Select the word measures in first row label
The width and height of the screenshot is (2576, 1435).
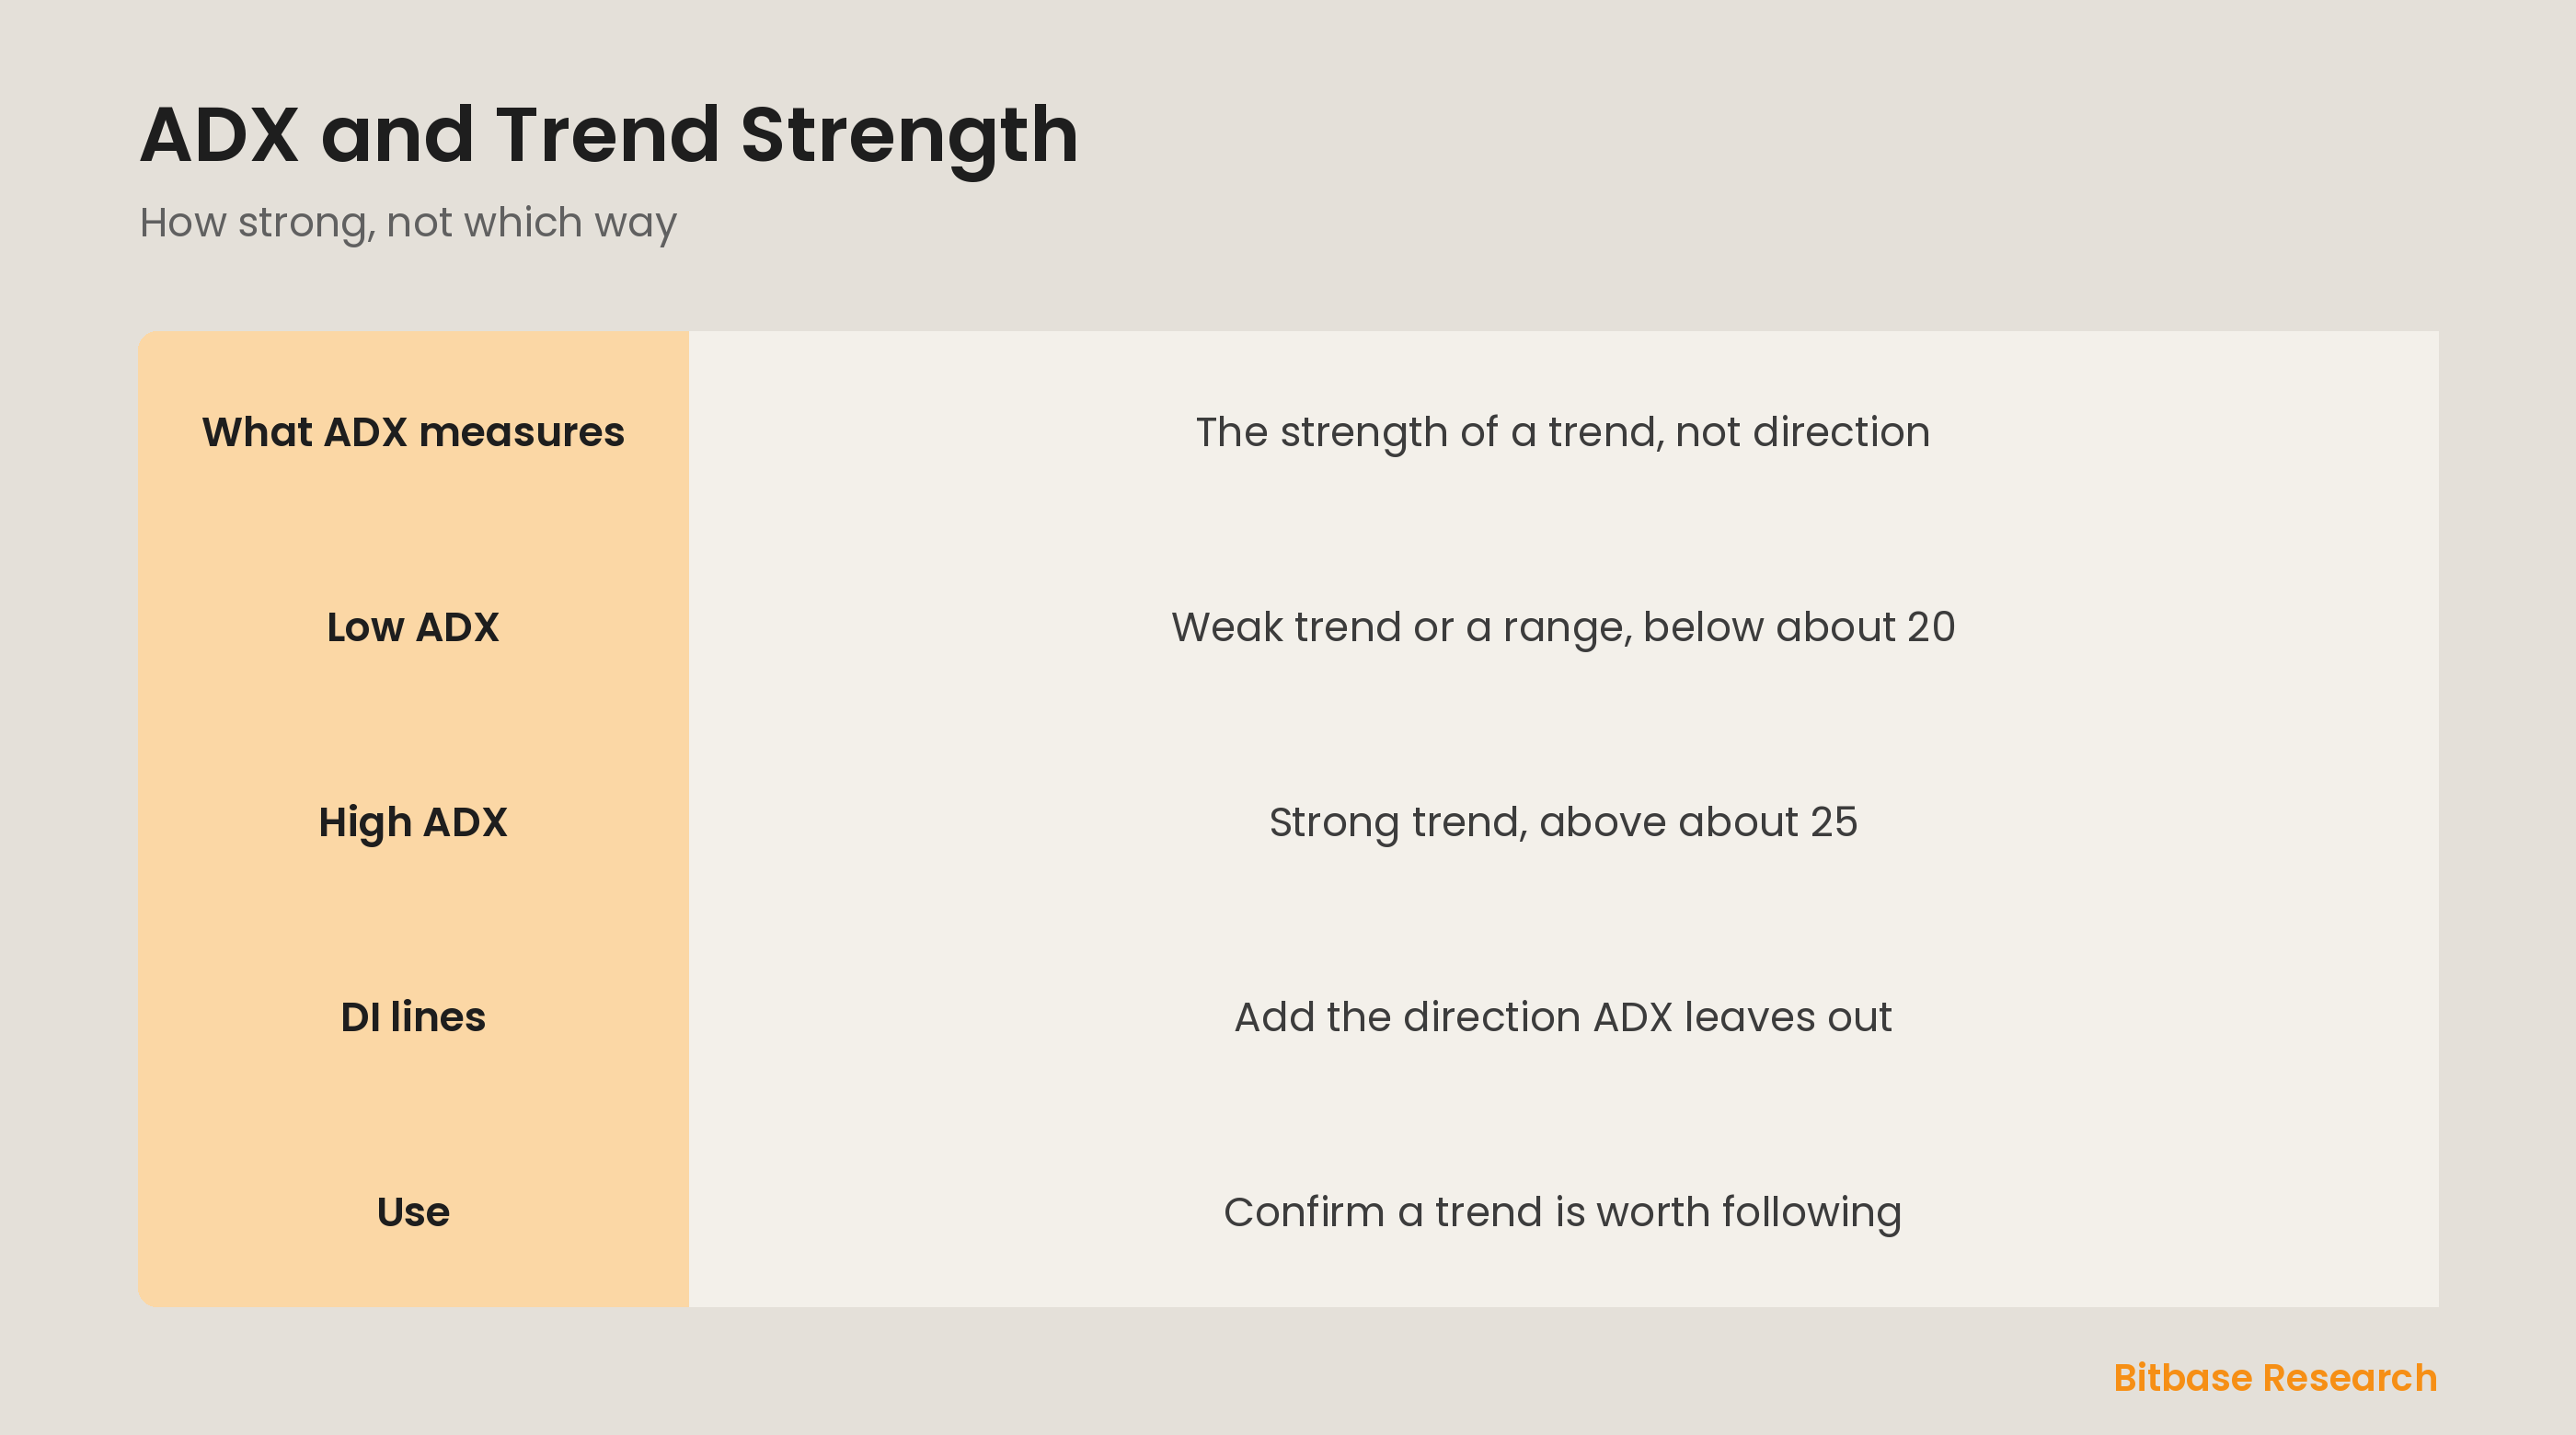pos(521,433)
